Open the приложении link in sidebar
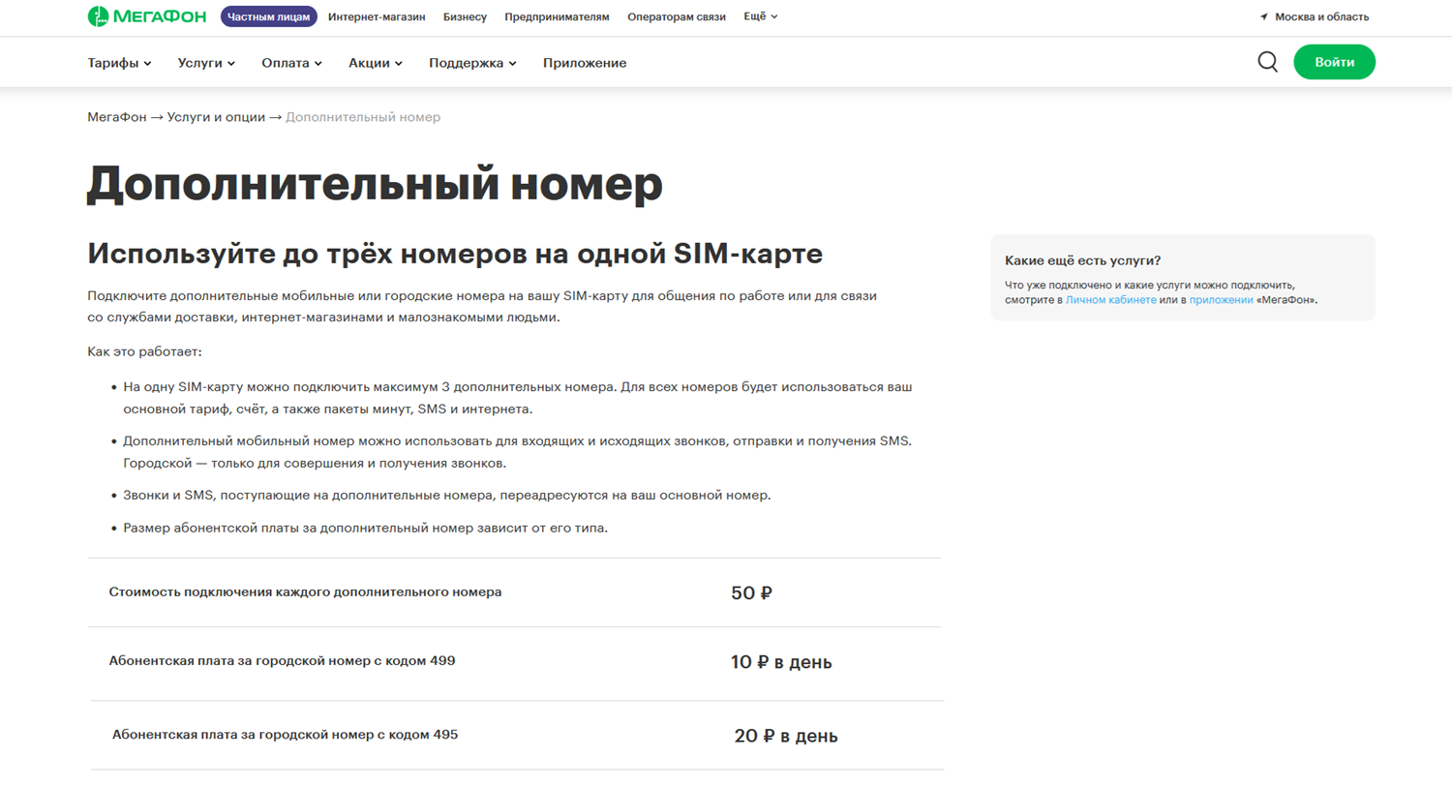1452x788 pixels. [x=1221, y=300]
